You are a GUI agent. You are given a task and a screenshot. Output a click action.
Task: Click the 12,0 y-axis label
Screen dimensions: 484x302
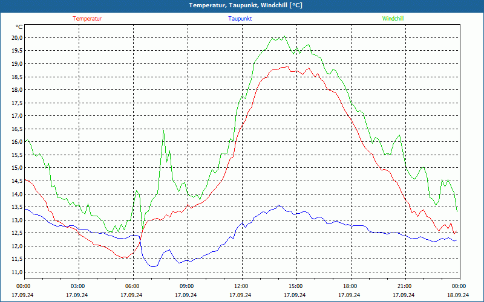pos(17,246)
